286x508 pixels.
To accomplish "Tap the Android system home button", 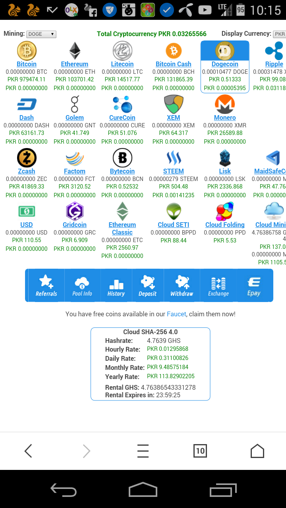I will (x=143, y=489).
